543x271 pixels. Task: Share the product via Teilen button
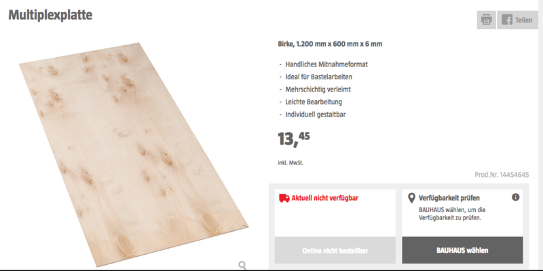pyautogui.click(x=517, y=20)
